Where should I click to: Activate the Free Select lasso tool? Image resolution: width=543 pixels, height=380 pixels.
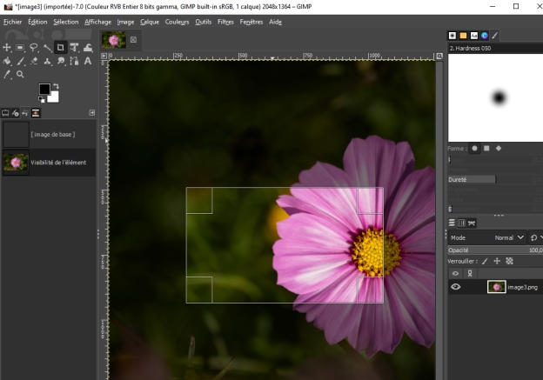point(34,48)
